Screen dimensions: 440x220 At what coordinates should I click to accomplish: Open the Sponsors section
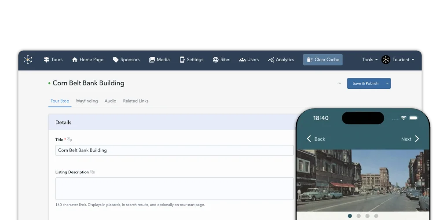126,59
